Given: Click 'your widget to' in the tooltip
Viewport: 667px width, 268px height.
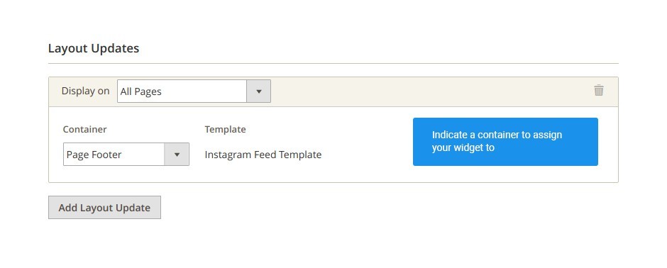Looking at the screenshot, I should pos(463,147).
